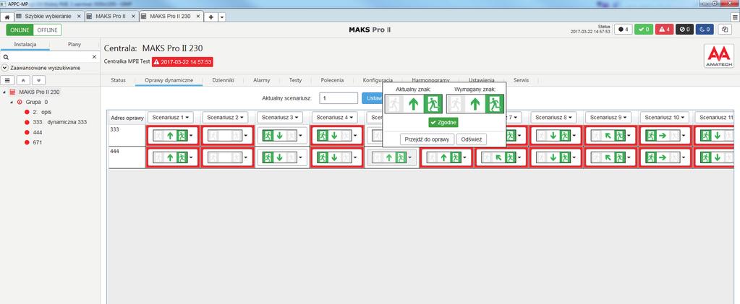Change row 333 Scenariusz 1 sign
This screenshot has width=740, height=304.
(173, 136)
